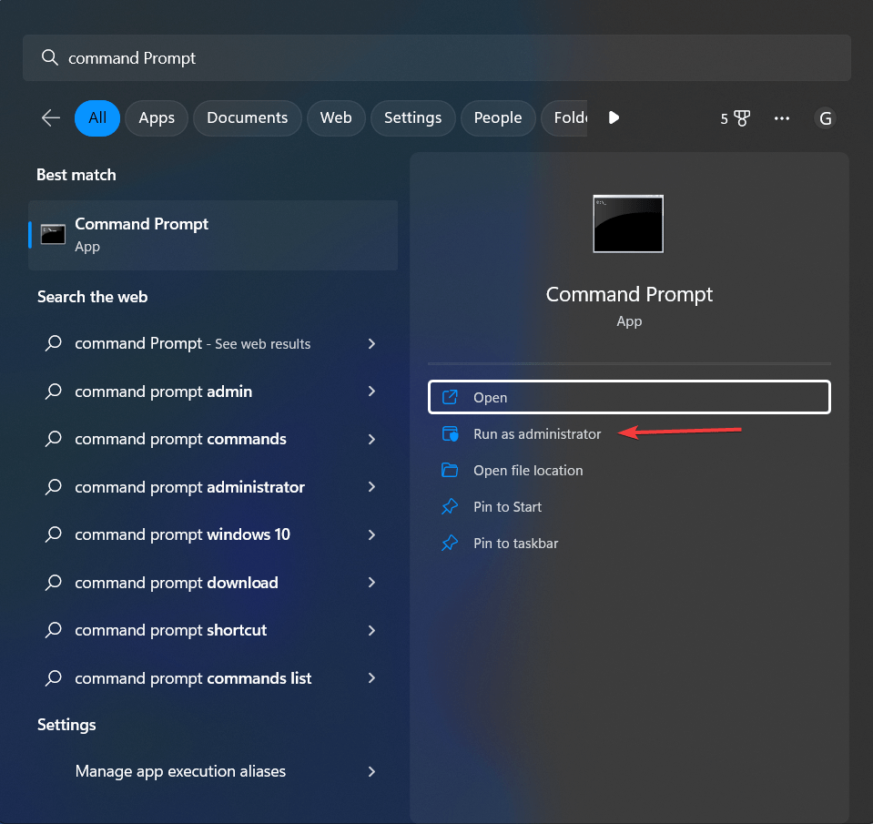This screenshot has height=824, width=873.
Task: Click the G account avatar
Action: pyautogui.click(x=825, y=117)
